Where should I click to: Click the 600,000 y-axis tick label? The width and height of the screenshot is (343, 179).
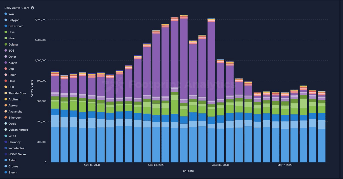click(41, 101)
